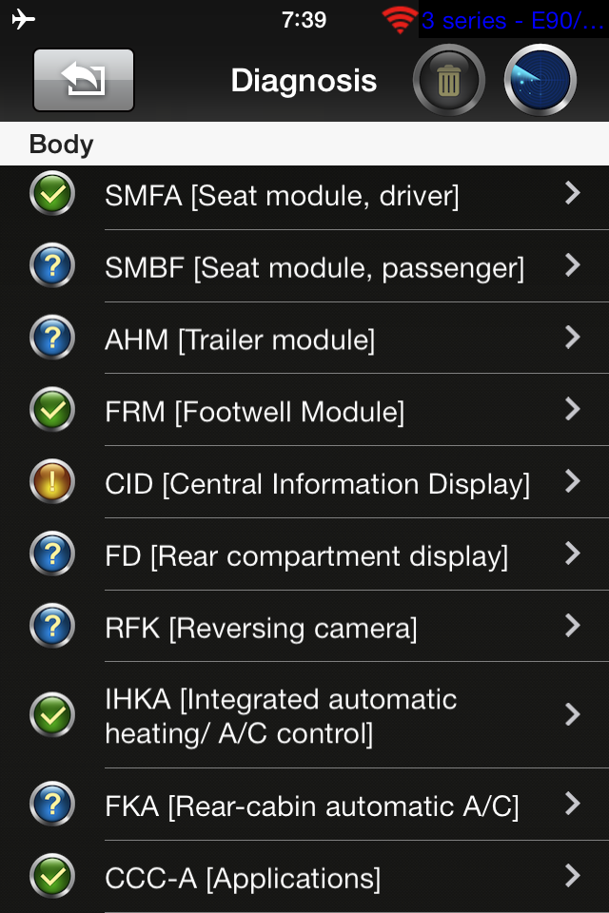Click the question mark icon beside RFK
Viewport: 609px width, 913px height.
[52, 627]
